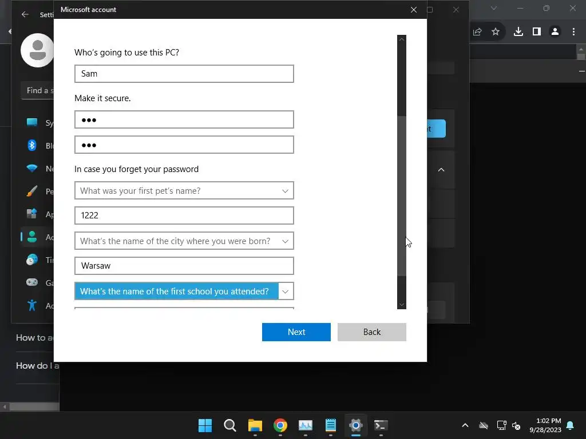The image size is (586, 439).
Task: Open Gaming controller icon in Settings sidebar
Action: (32, 282)
